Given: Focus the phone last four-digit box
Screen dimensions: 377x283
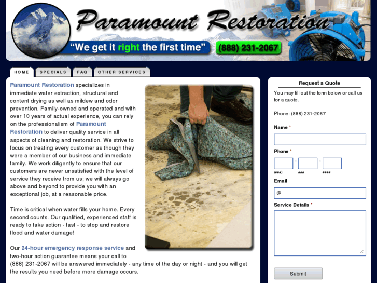Looking at the screenshot, I should coord(332,164).
